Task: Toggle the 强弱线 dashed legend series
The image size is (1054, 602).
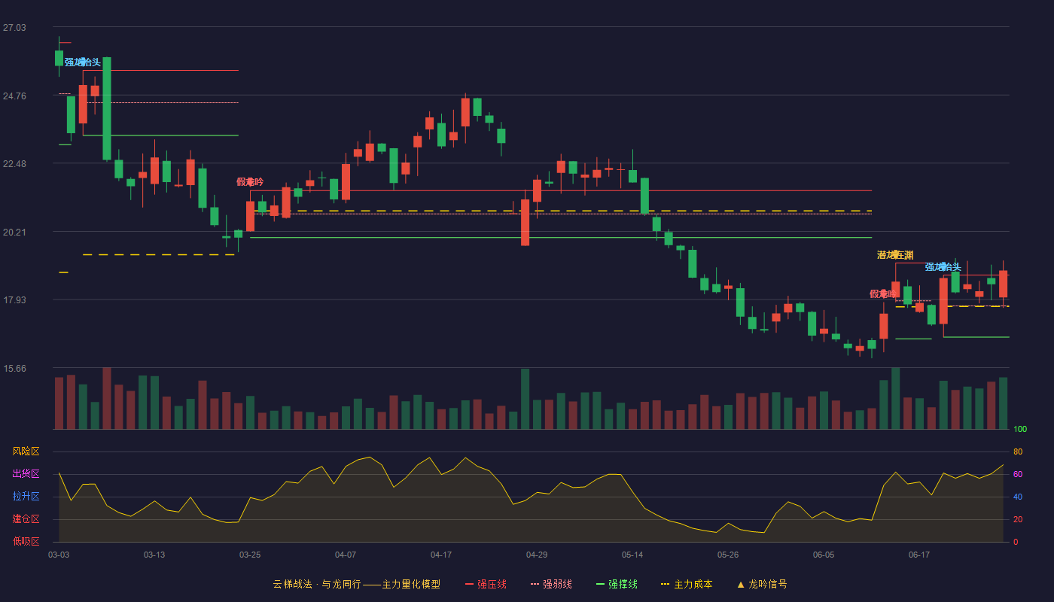Action: point(551,584)
